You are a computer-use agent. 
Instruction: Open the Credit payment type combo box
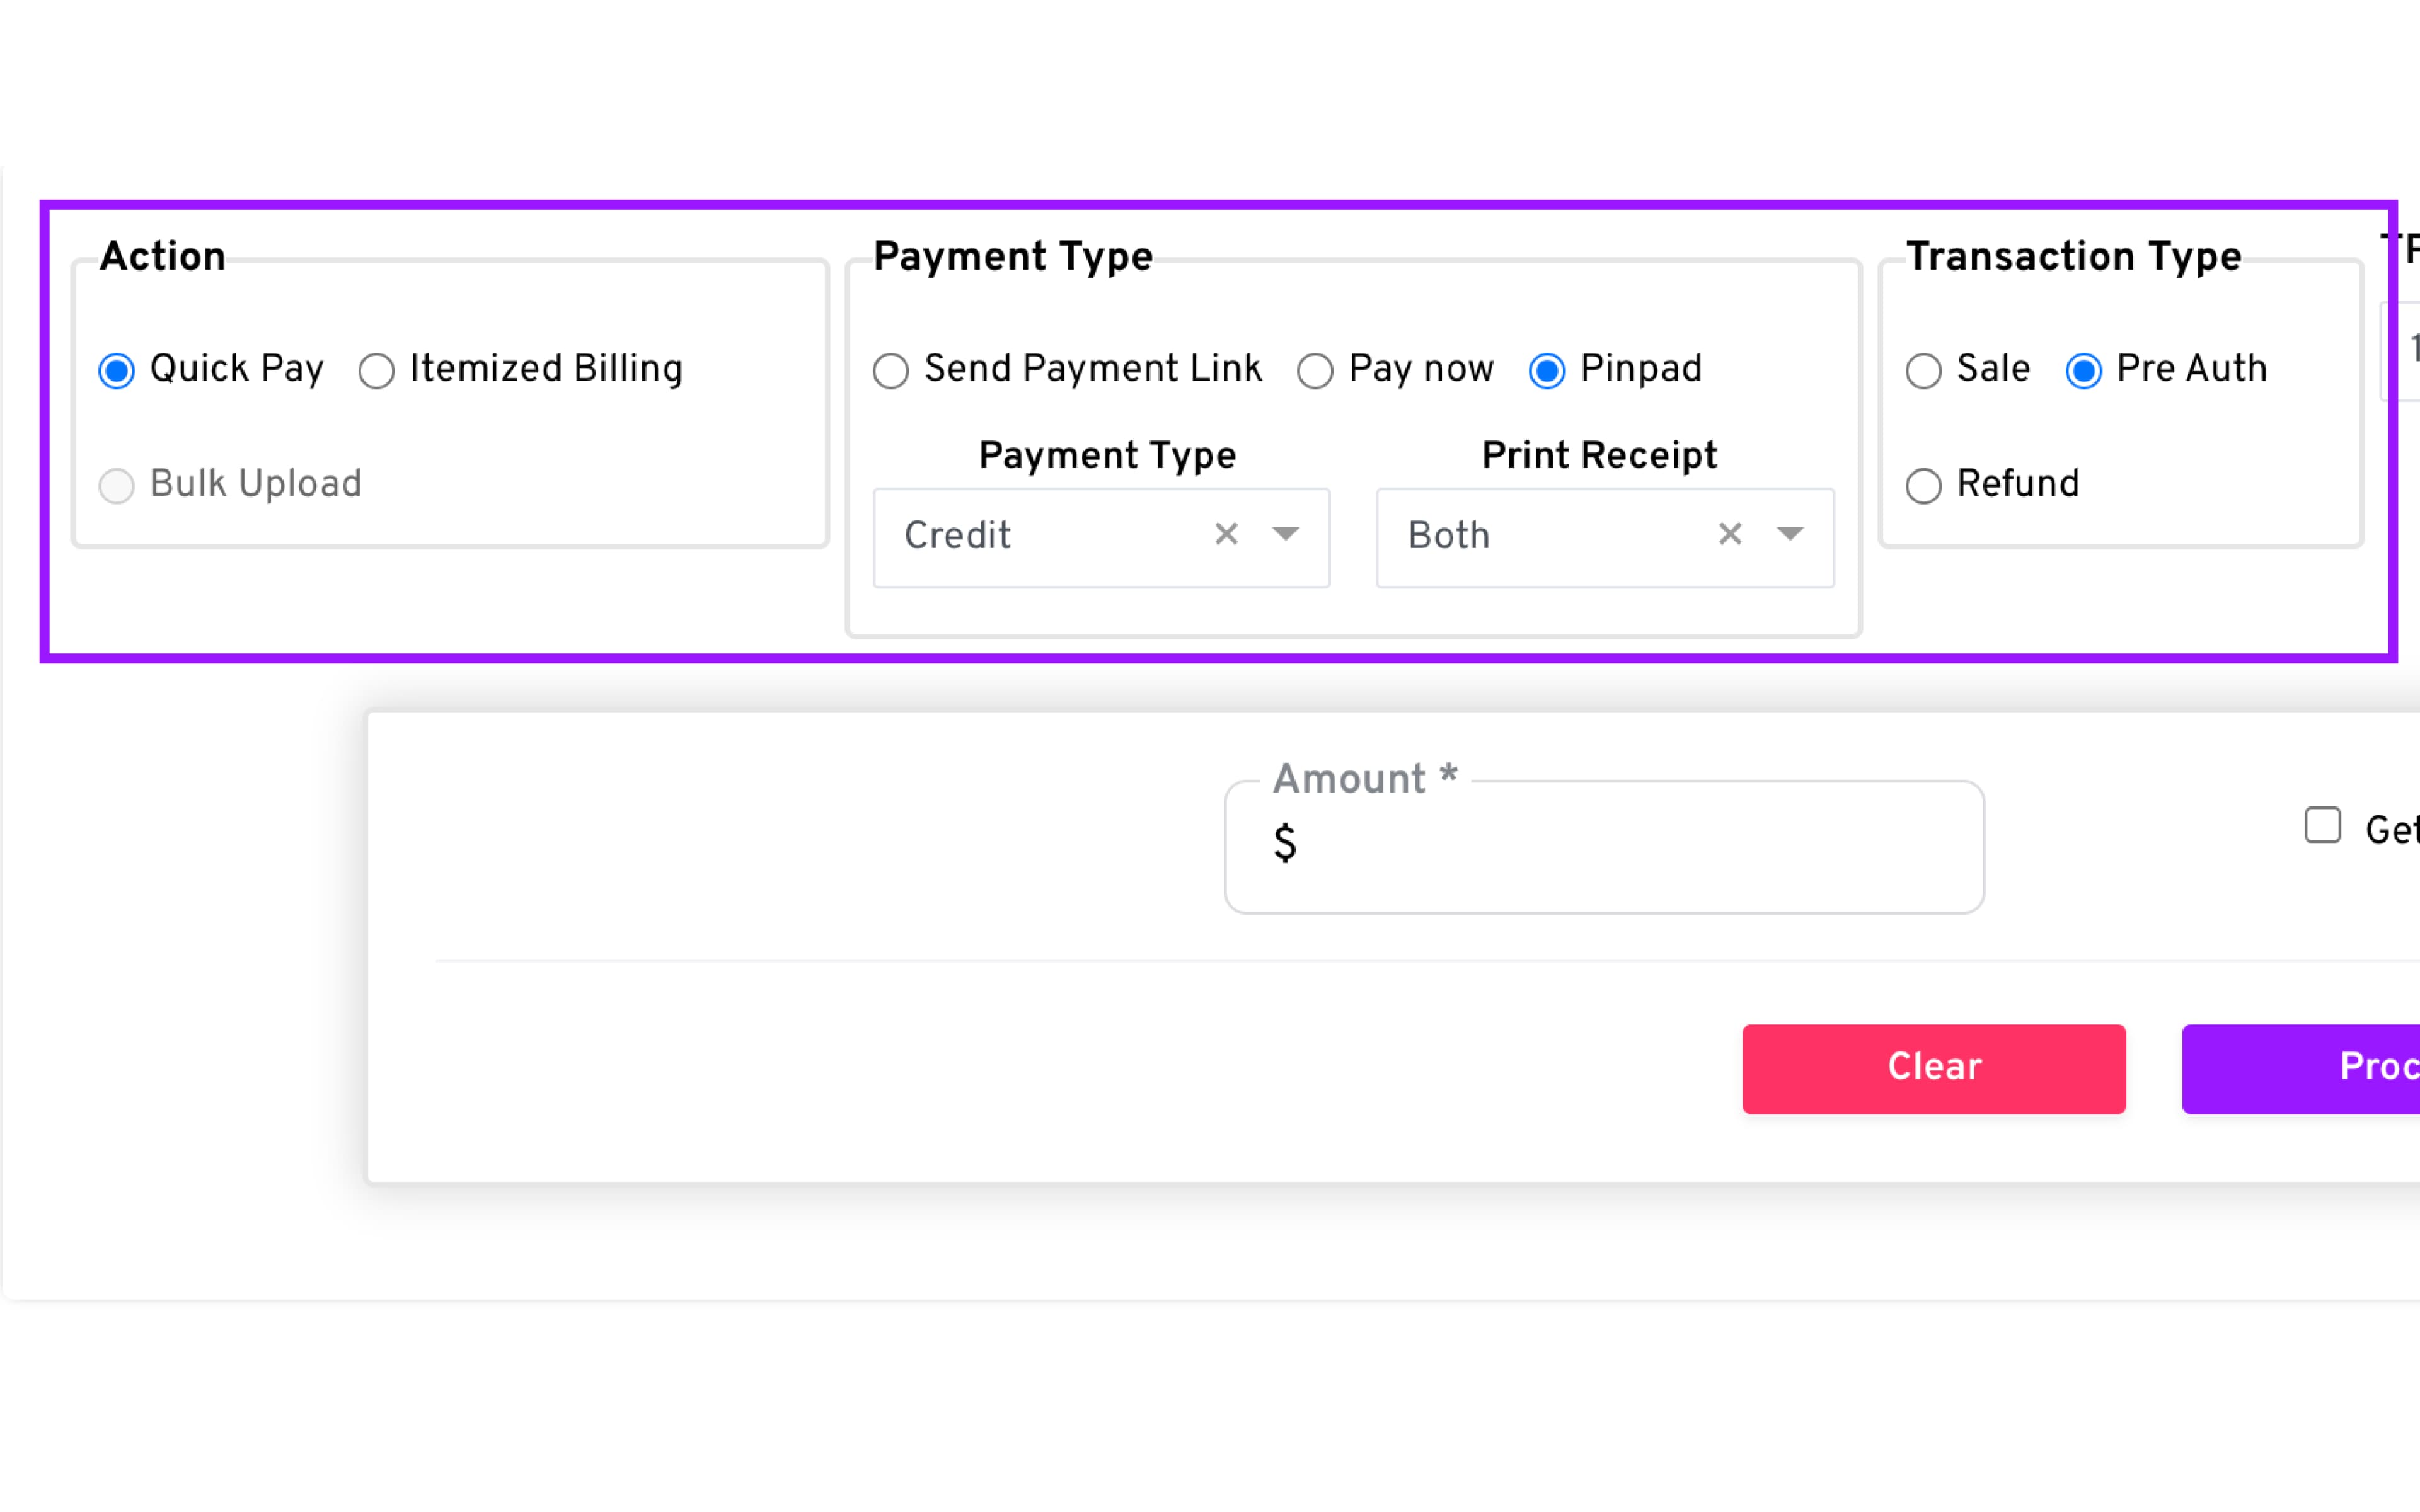point(1040,537)
